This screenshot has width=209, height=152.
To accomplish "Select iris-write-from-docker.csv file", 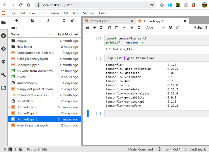I will pos(44,71).
